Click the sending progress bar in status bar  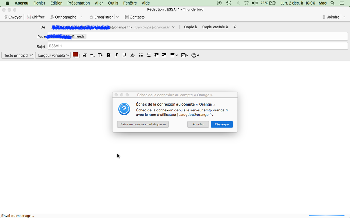(x=327, y=216)
